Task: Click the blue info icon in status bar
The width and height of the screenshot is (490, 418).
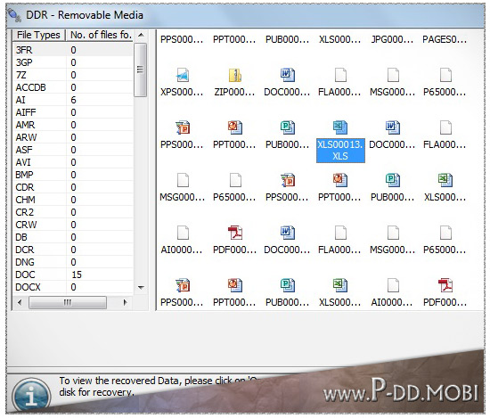Action: [x=31, y=396]
